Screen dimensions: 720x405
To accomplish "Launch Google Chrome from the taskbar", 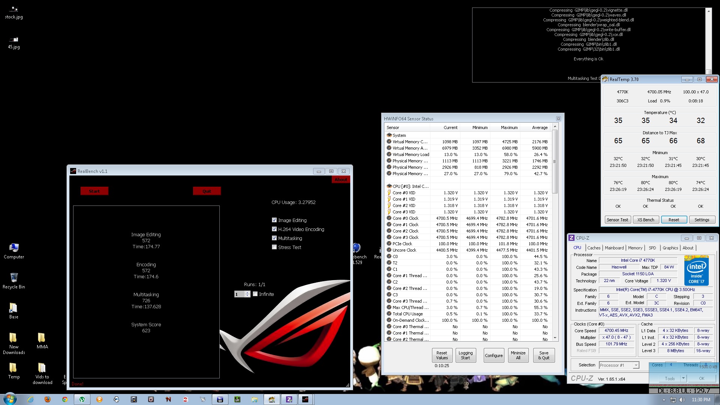I will pyautogui.click(x=64, y=399).
